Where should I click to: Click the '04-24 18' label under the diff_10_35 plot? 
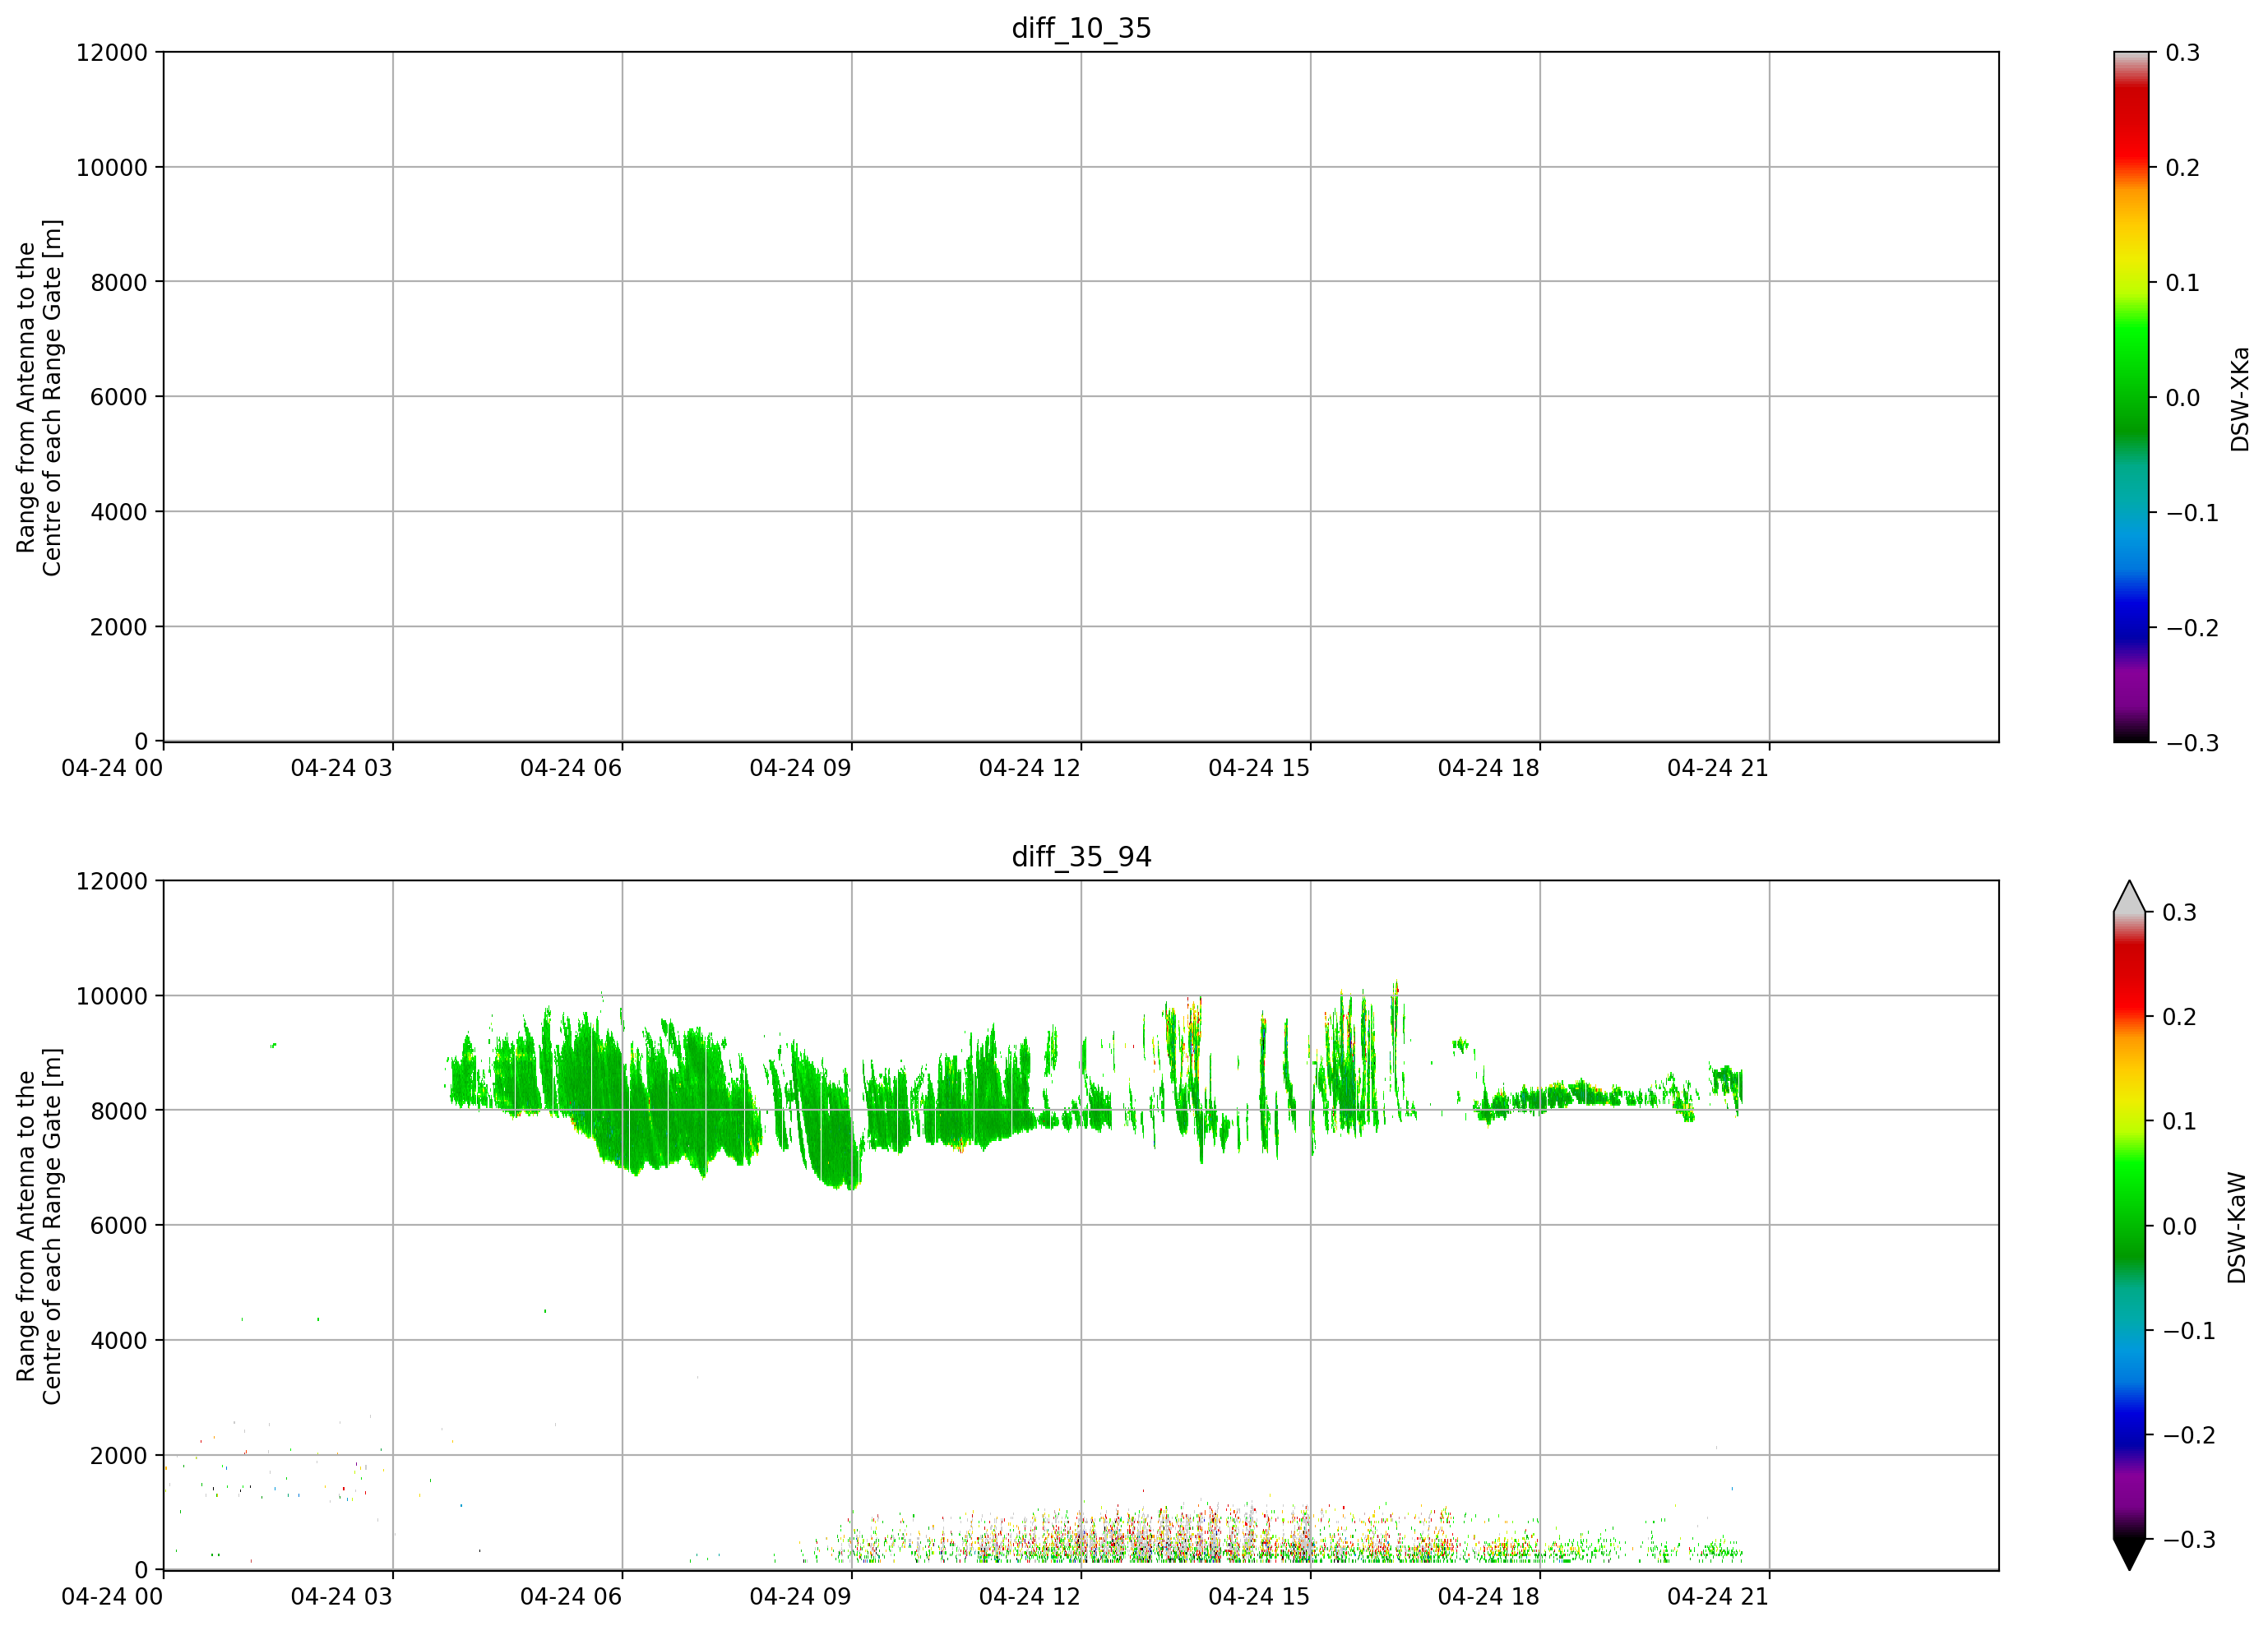click(x=1489, y=769)
